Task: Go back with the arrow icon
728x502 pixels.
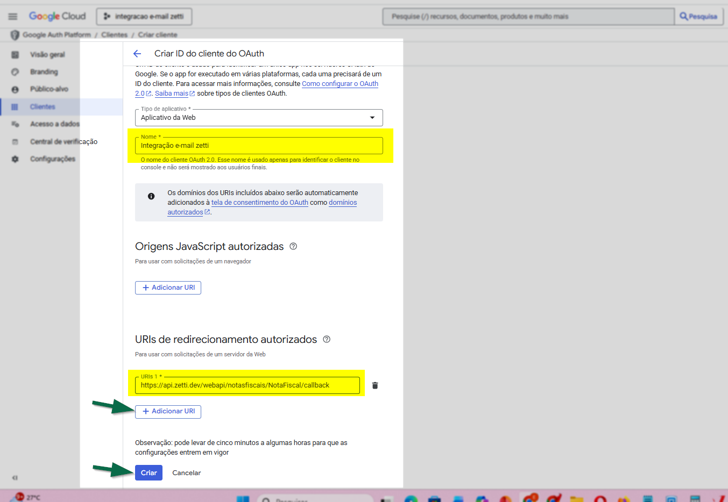Action: (x=137, y=54)
